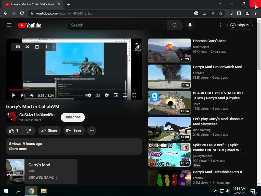Focus the YouTube search field

coord(116,25)
